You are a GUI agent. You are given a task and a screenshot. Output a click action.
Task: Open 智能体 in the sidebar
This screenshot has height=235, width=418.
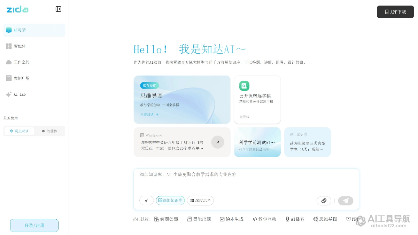[34, 46]
